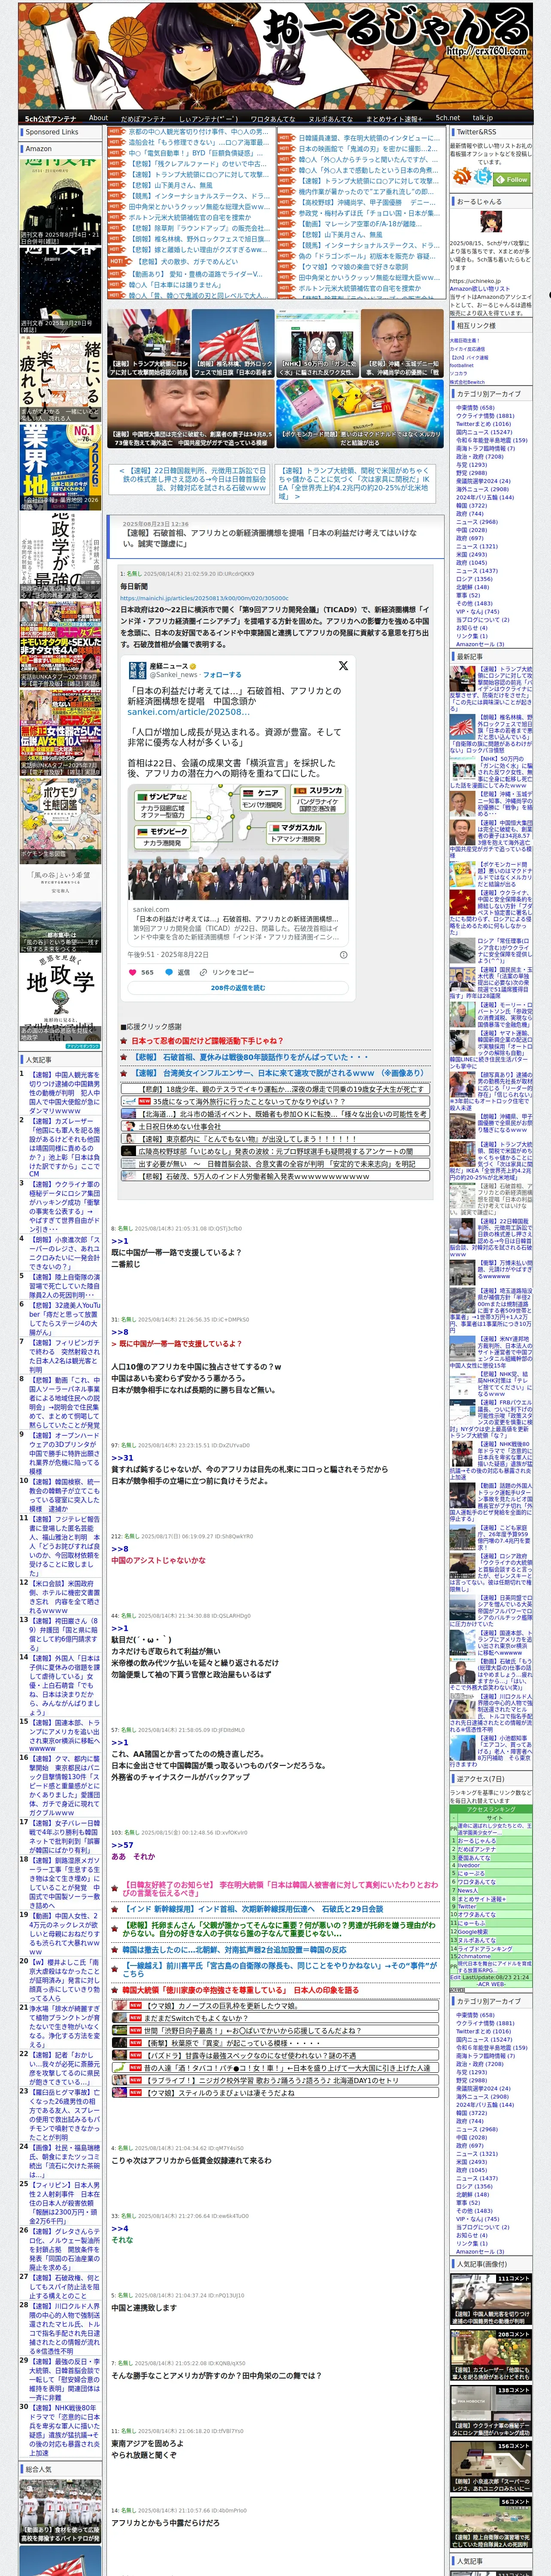Click Edit link under access ranking
This screenshot has height=2576, width=551.
pyautogui.click(x=455, y=1977)
